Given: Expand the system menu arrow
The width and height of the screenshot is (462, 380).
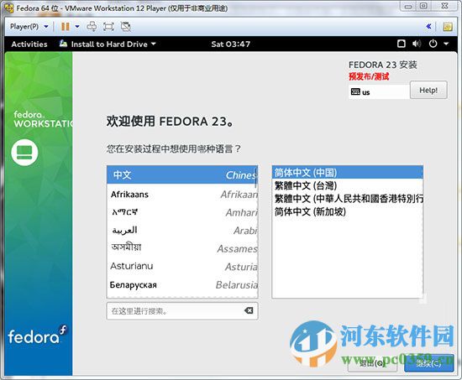Looking at the screenshot, I should point(446,44).
